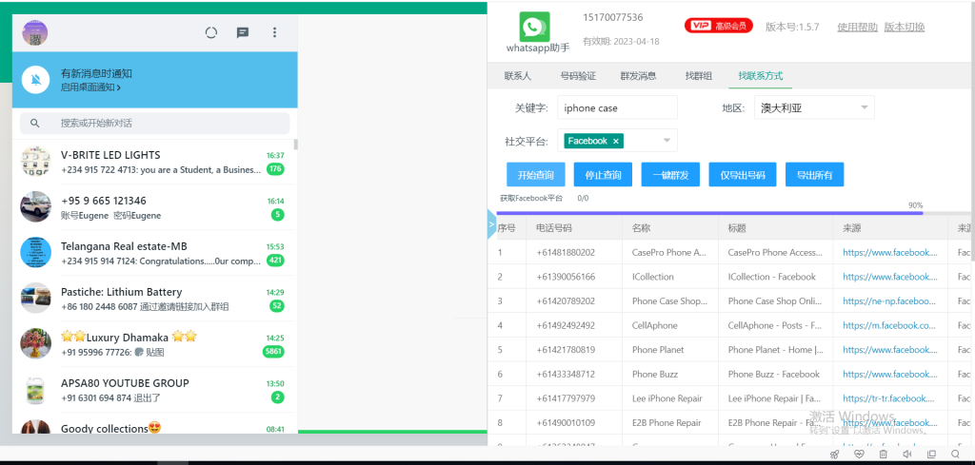This screenshot has width=975, height=465.
Task: Remove the Facebook tag with its x
Action: coord(616,141)
